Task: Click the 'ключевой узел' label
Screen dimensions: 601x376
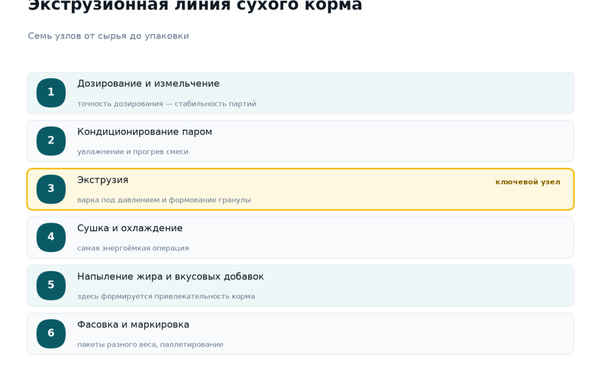Action: 528,182
